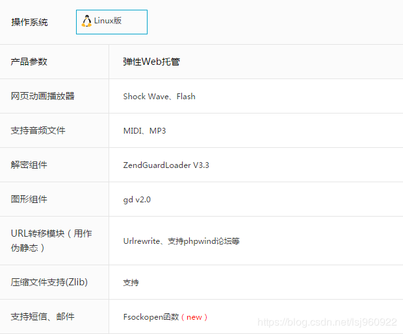Click the 图形组件 row label
Viewport: 403px width, 334px height.
point(29,199)
